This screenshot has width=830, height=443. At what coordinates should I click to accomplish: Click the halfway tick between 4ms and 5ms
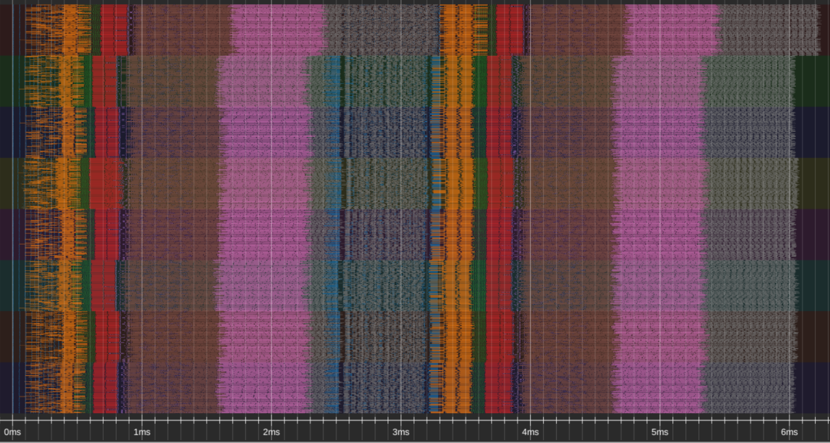pos(595,423)
